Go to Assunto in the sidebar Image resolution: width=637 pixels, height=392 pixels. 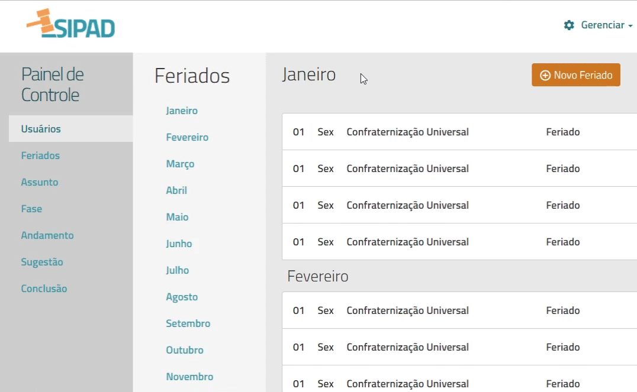[x=40, y=182]
